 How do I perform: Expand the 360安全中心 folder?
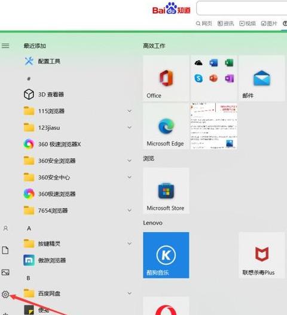coord(129,177)
